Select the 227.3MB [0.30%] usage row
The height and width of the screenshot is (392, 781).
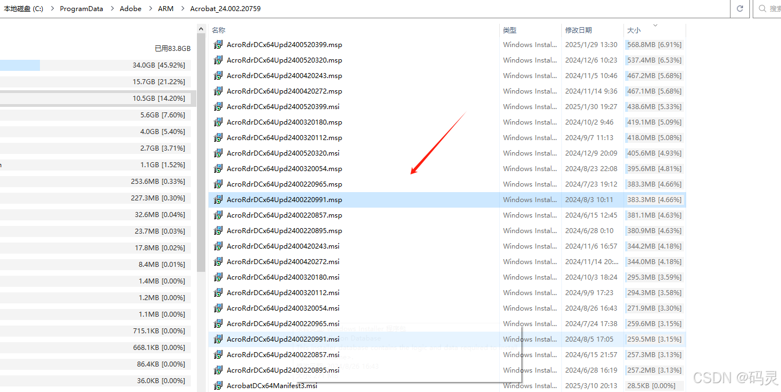click(95, 198)
